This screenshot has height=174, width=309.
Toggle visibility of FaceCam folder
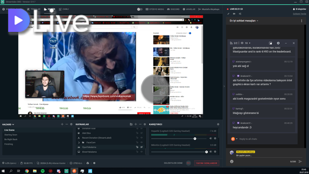point(141,143)
